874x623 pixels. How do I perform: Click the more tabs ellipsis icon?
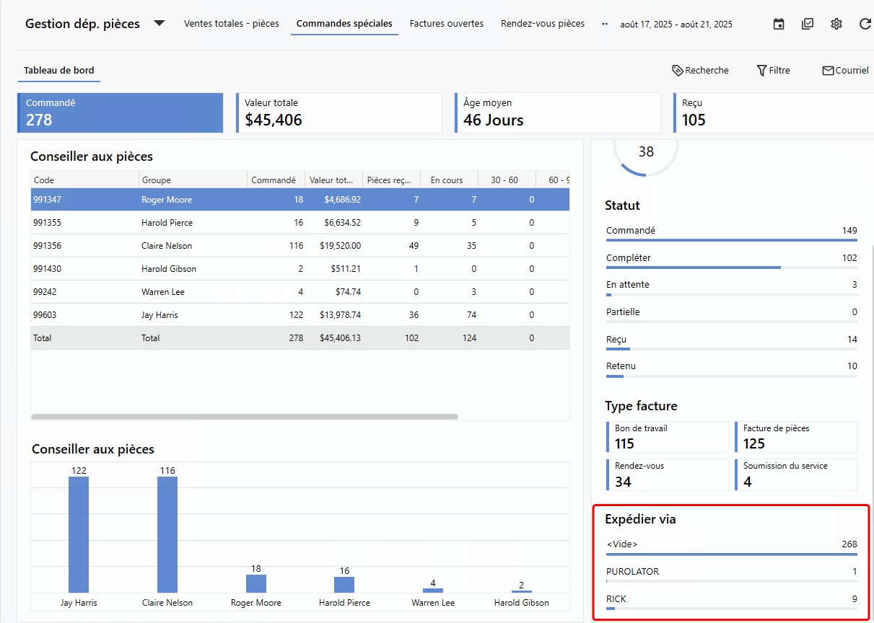pos(605,24)
